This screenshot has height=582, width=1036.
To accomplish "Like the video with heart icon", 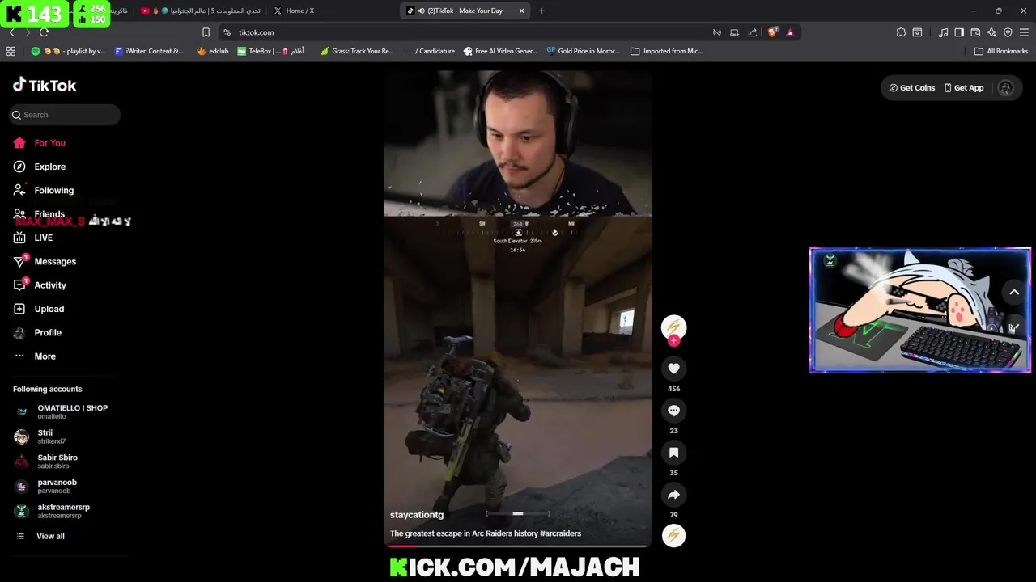I will tap(673, 369).
